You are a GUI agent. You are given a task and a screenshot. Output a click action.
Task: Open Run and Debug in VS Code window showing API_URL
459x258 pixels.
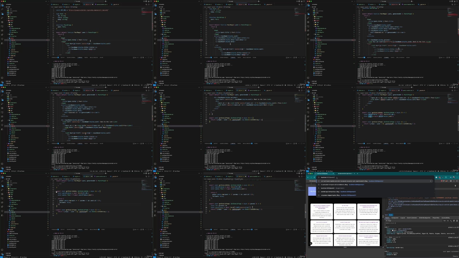(x=2, y=18)
